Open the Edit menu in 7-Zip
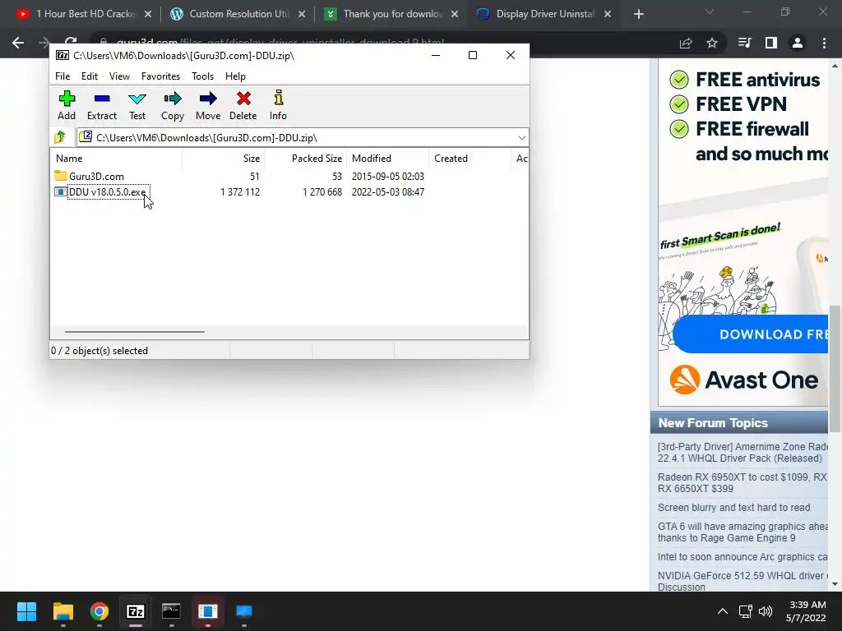Viewport: 842px width, 631px height. tap(89, 76)
